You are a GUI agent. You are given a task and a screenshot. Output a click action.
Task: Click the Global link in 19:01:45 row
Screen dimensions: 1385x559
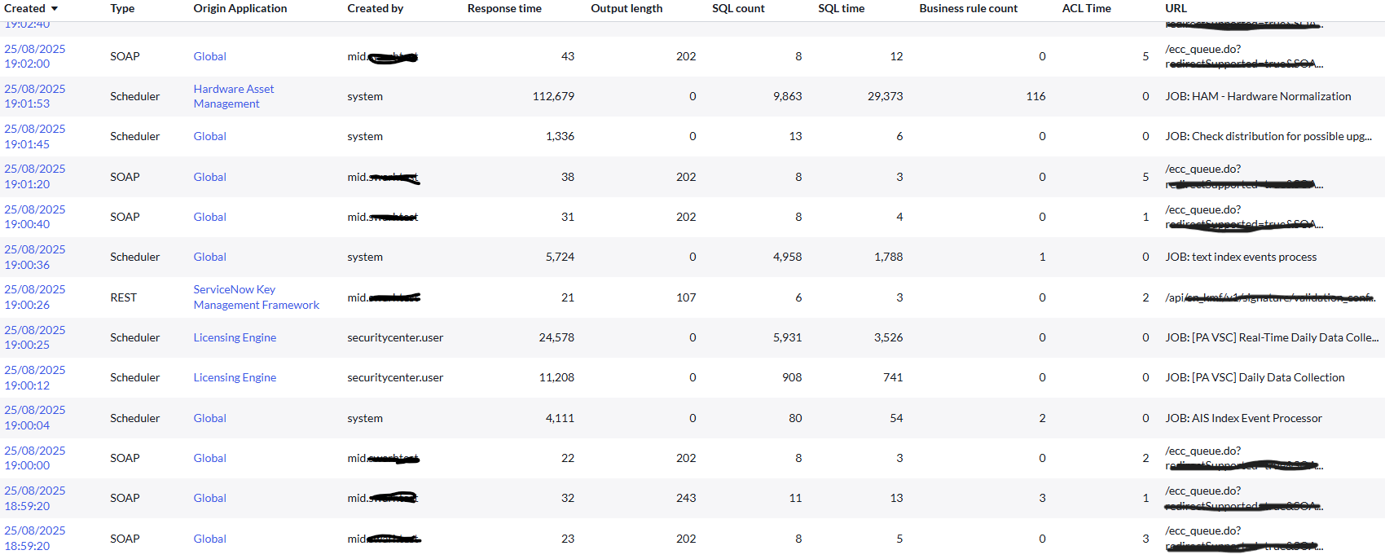(209, 136)
